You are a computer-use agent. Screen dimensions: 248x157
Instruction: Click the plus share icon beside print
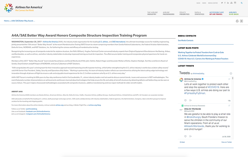point(241,21)
